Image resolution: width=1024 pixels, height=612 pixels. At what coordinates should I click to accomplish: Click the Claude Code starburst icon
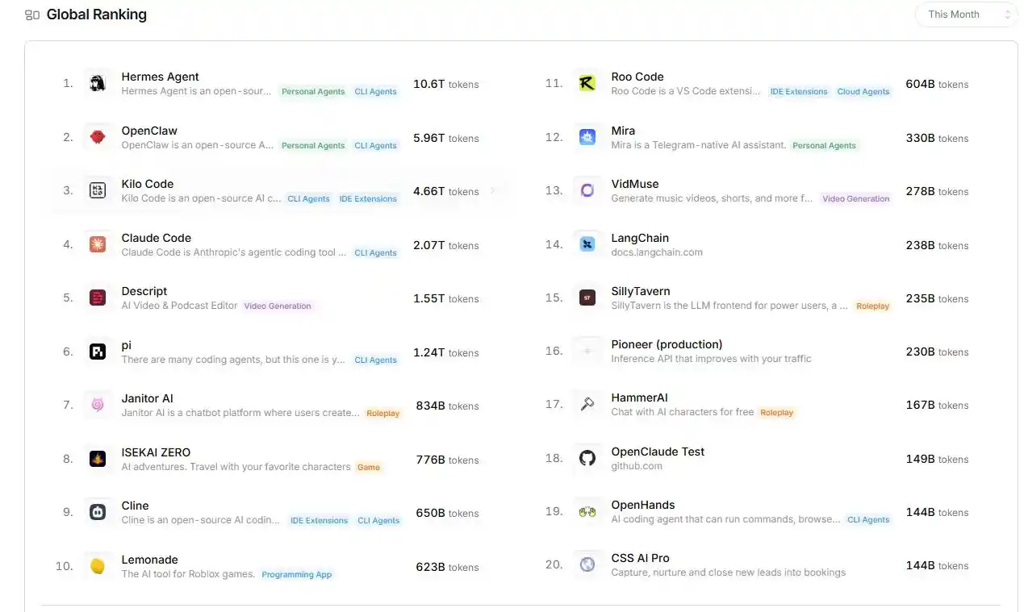[98, 245]
